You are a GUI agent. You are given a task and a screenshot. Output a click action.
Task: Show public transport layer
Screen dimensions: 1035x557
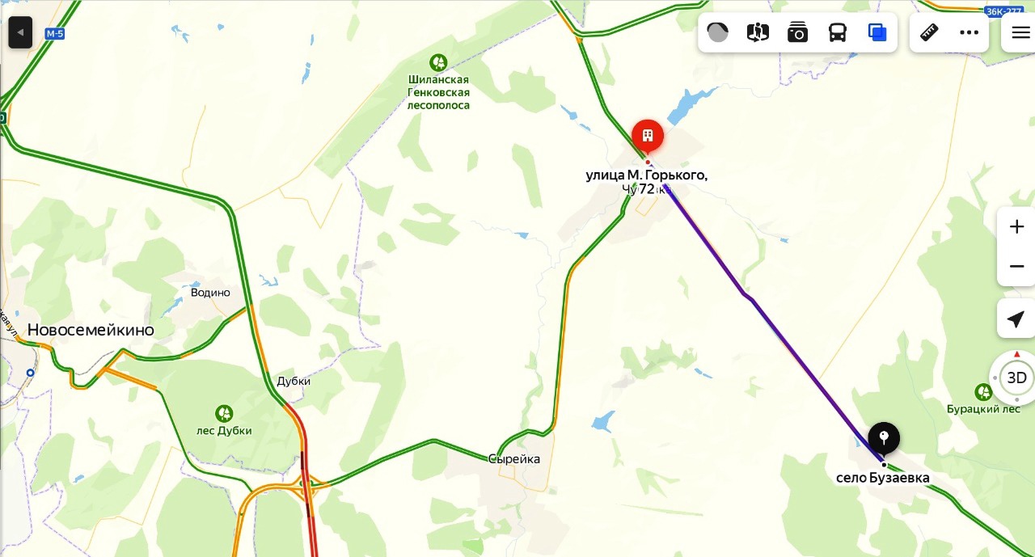coord(838,32)
